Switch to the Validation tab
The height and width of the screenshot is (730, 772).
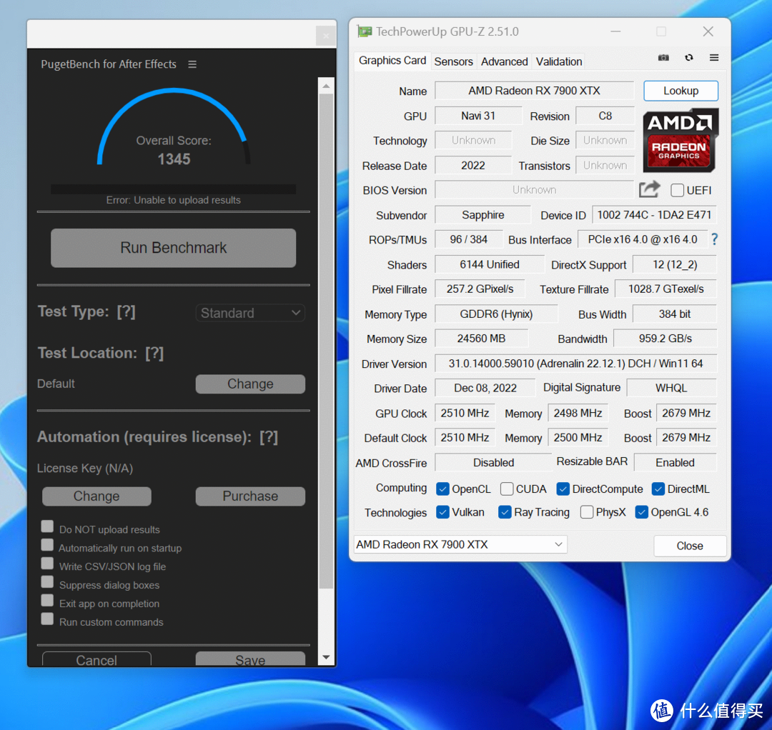point(559,61)
